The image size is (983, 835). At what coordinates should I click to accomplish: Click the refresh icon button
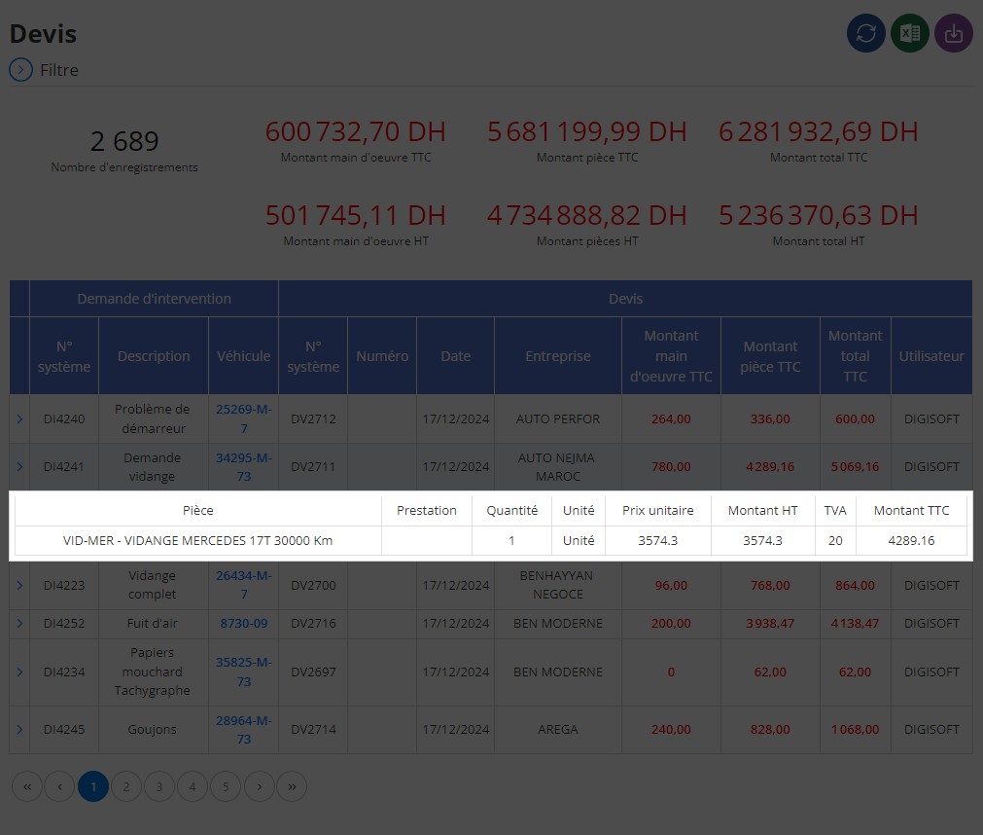tap(865, 33)
